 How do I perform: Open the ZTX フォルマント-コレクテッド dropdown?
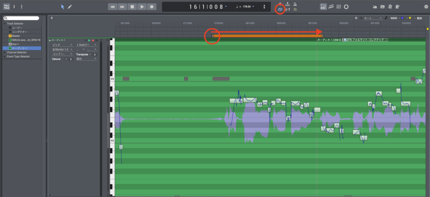pos(365,40)
